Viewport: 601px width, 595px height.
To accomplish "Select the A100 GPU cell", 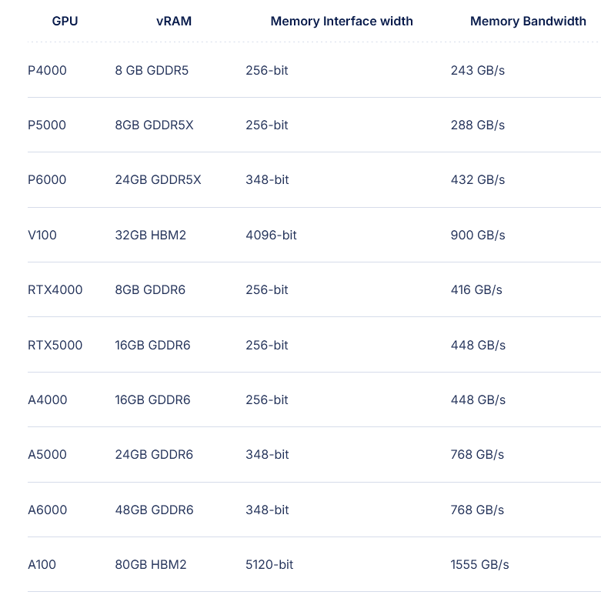I will tap(42, 565).
